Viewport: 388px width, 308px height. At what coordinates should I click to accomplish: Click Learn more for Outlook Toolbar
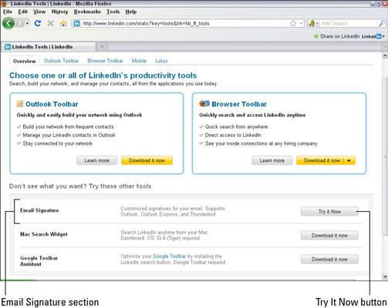(97, 160)
